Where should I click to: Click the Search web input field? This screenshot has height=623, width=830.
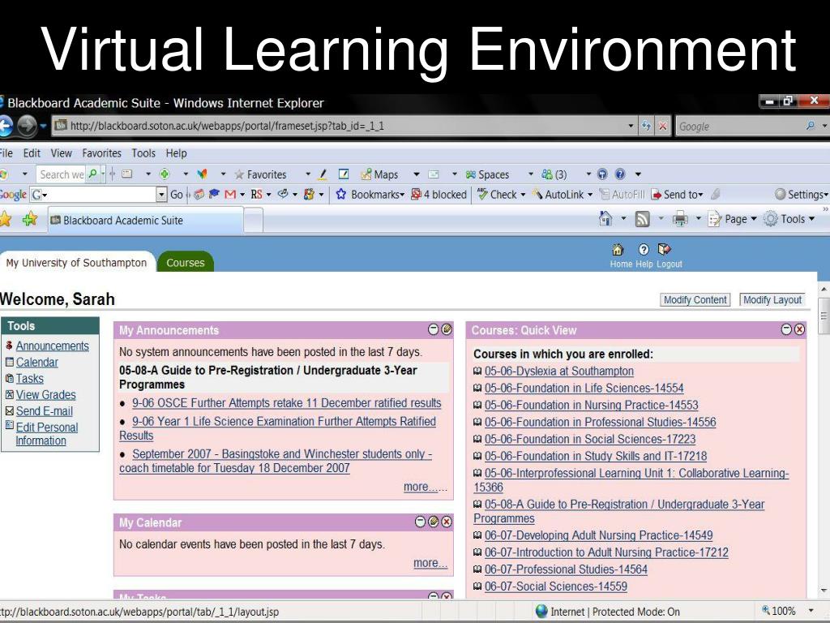pyautogui.click(x=61, y=174)
